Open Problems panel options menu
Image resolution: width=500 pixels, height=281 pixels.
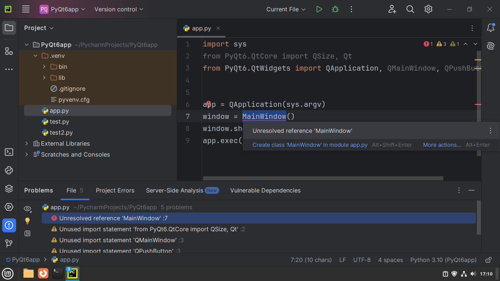[x=459, y=190]
